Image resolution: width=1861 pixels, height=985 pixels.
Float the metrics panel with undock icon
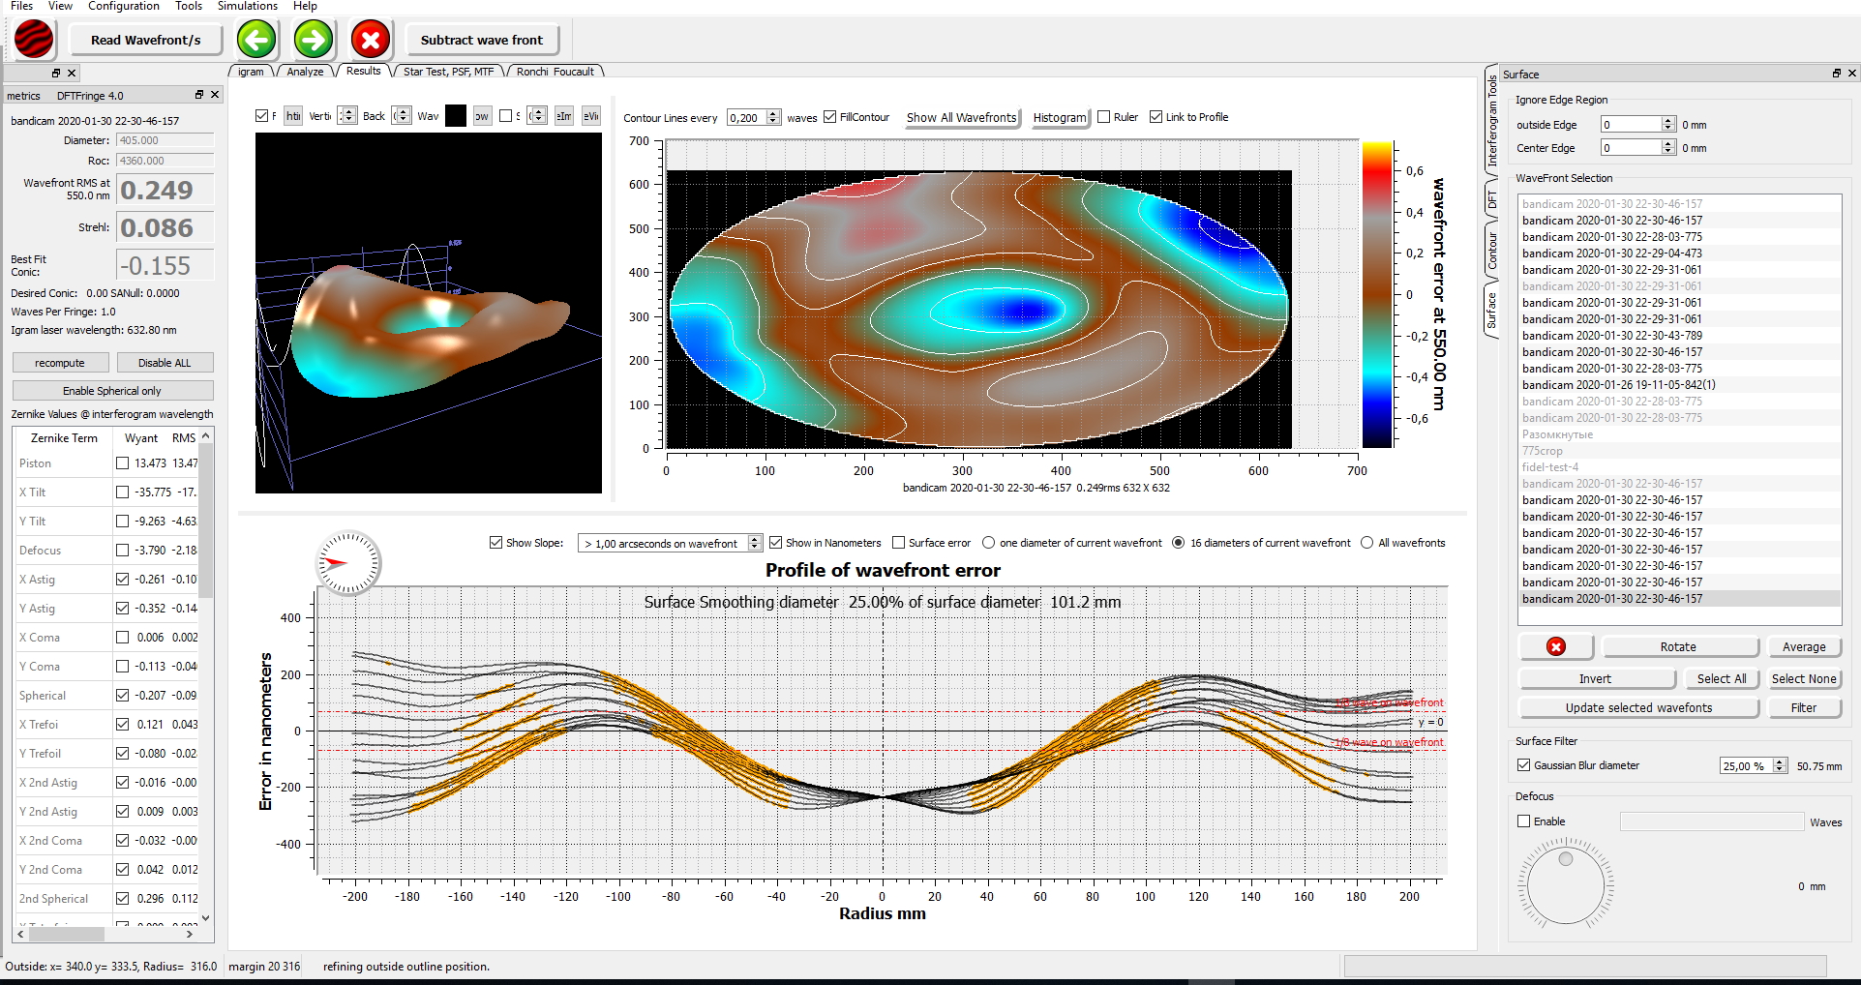[x=199, y=95]
